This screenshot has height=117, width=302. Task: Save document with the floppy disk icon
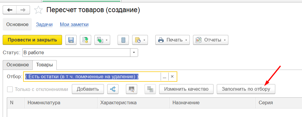pos(71,40)
